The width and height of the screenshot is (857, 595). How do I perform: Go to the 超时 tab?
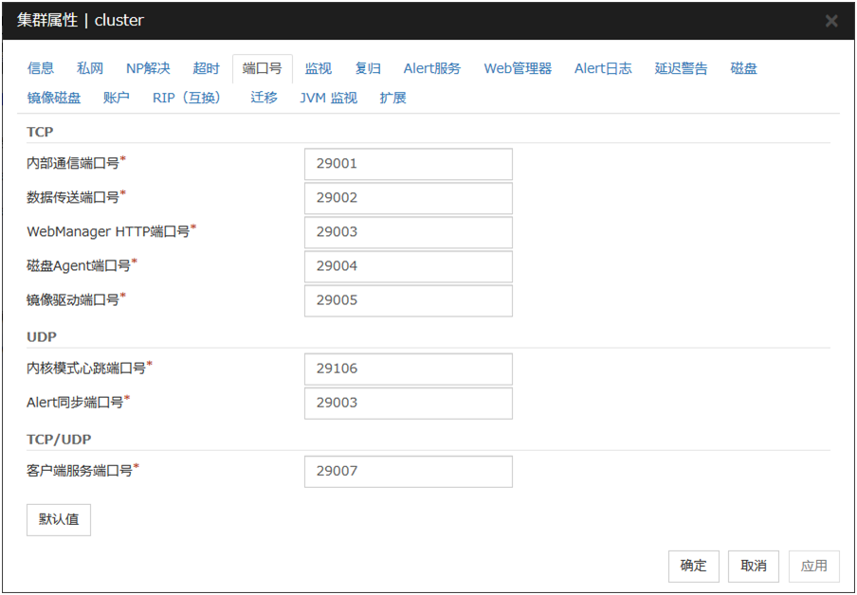[206, 68]
